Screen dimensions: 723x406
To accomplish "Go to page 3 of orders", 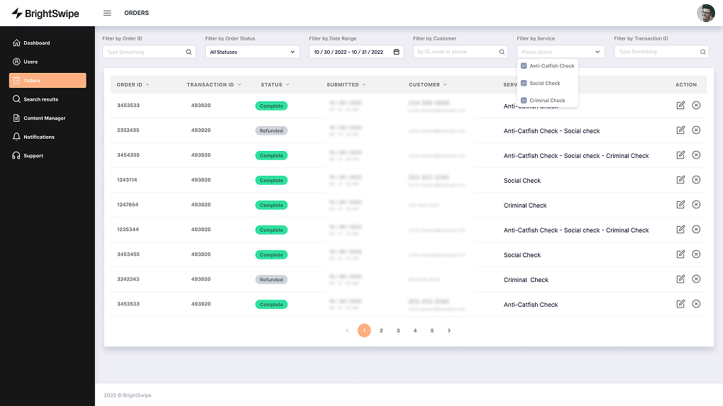I will tap(398, 330).
